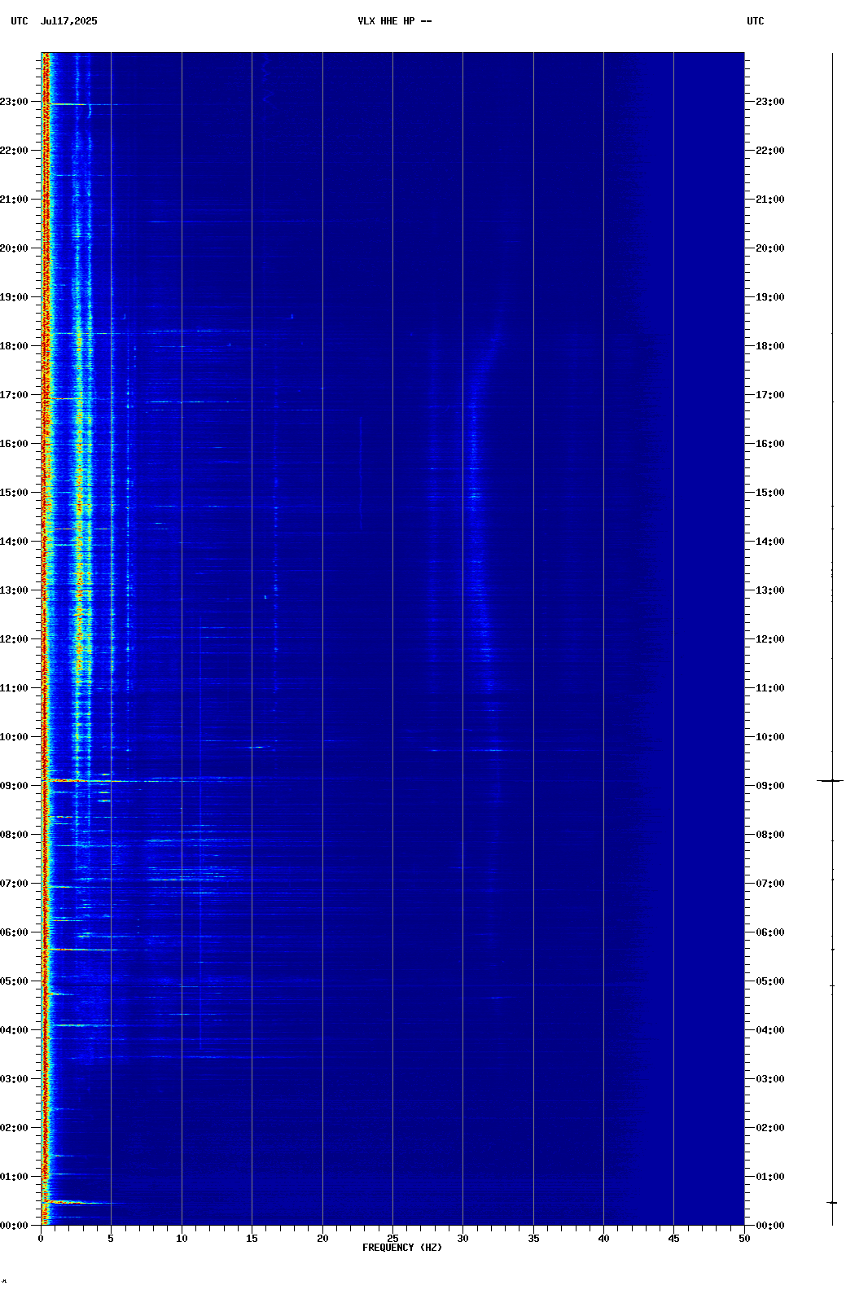Click the 05:00 label on right time axis
This screenshot has width=868, height=1290.
[x=770, y=981]
